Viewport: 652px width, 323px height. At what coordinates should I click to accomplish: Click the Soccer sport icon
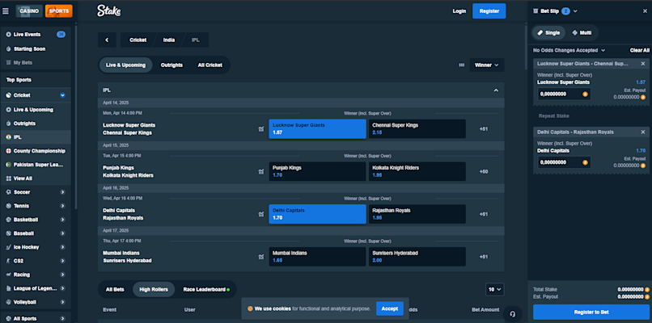(x=9, y=192)
